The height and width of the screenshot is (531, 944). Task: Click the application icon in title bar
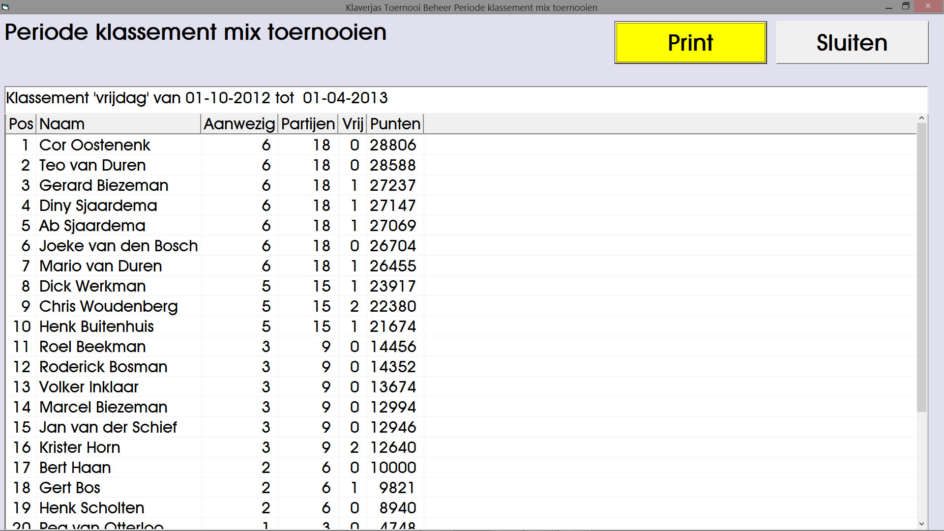[x=5, y=7]
